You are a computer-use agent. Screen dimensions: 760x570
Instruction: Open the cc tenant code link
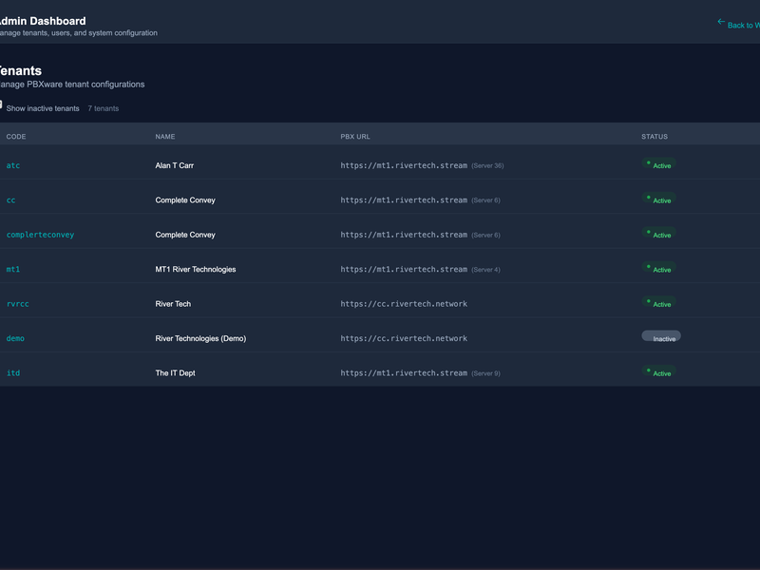[11, 200]
